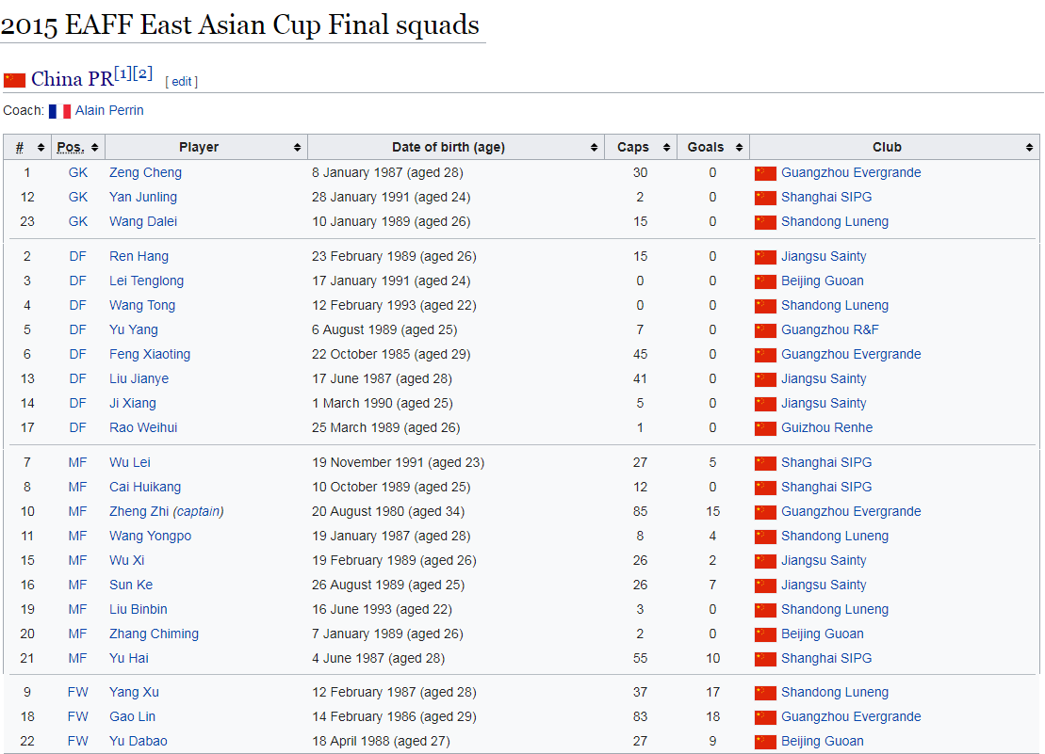The width and height of the screenshot is (1045, 754).
Task: Click the flag icon in Zheng Zhi's row
Action: point(765,512)
